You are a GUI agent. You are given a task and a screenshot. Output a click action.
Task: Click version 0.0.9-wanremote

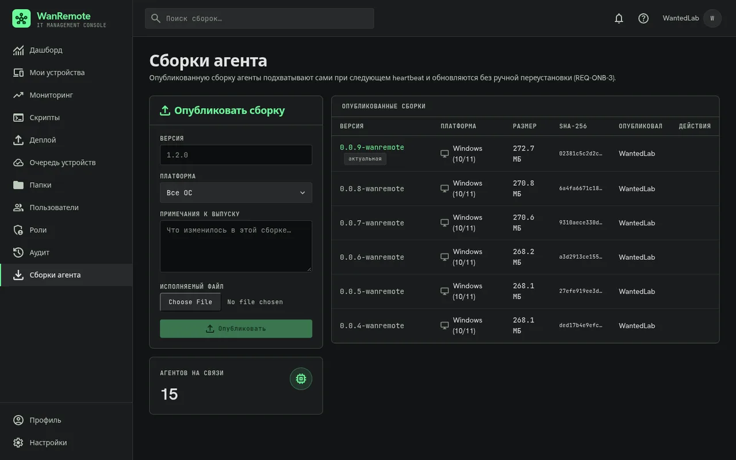pos(372,147)
